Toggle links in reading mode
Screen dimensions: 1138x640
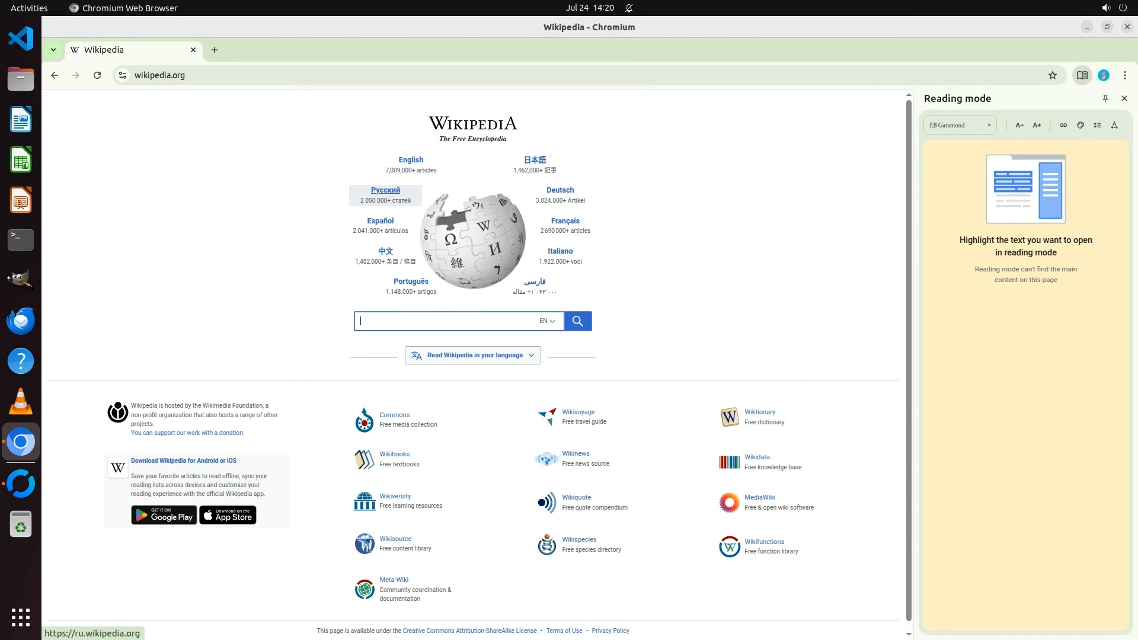pos(1063,125)
